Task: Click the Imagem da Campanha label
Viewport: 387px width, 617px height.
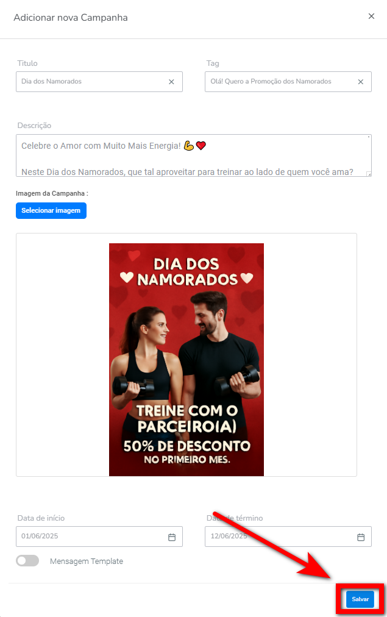Action: 52,194
